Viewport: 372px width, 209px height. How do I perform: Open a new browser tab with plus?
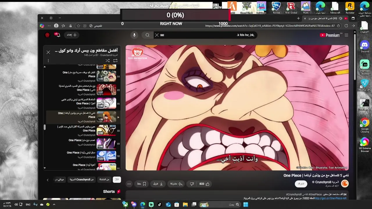click(298, 18)
